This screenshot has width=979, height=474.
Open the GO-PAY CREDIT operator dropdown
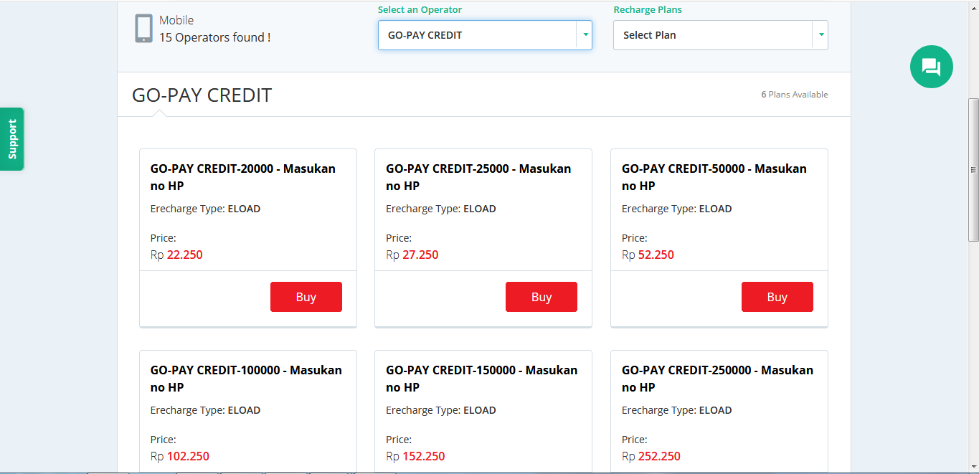click(x=485, y=35)
